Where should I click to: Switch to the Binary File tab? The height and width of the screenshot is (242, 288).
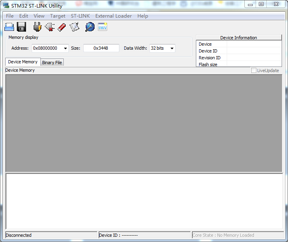click(x=52, y=63)
